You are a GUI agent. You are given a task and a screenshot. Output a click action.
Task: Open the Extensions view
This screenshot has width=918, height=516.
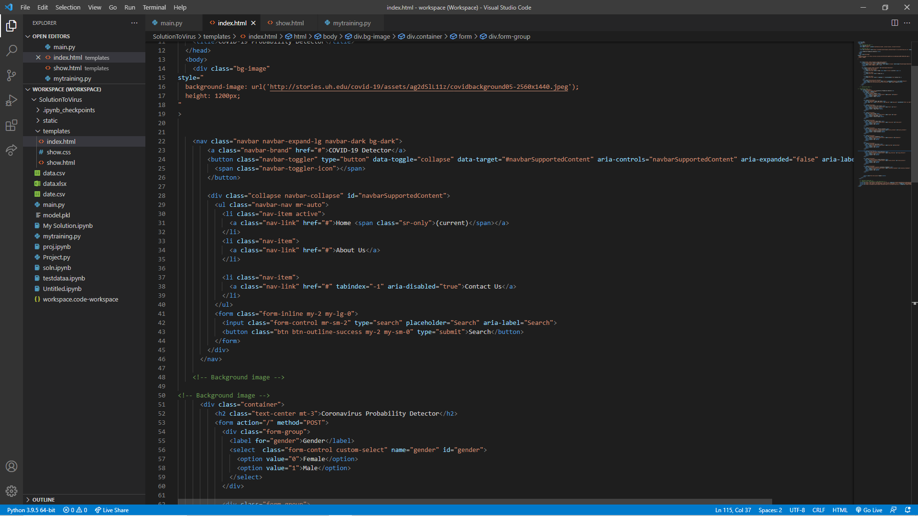pyautogui.click(x=11, y=125)
